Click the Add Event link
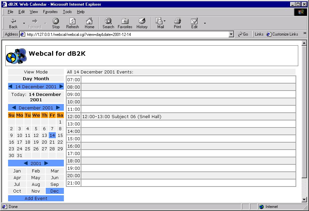Image resolution: width=309 pixels, height=211 pixels. click(x=36, y=198)
